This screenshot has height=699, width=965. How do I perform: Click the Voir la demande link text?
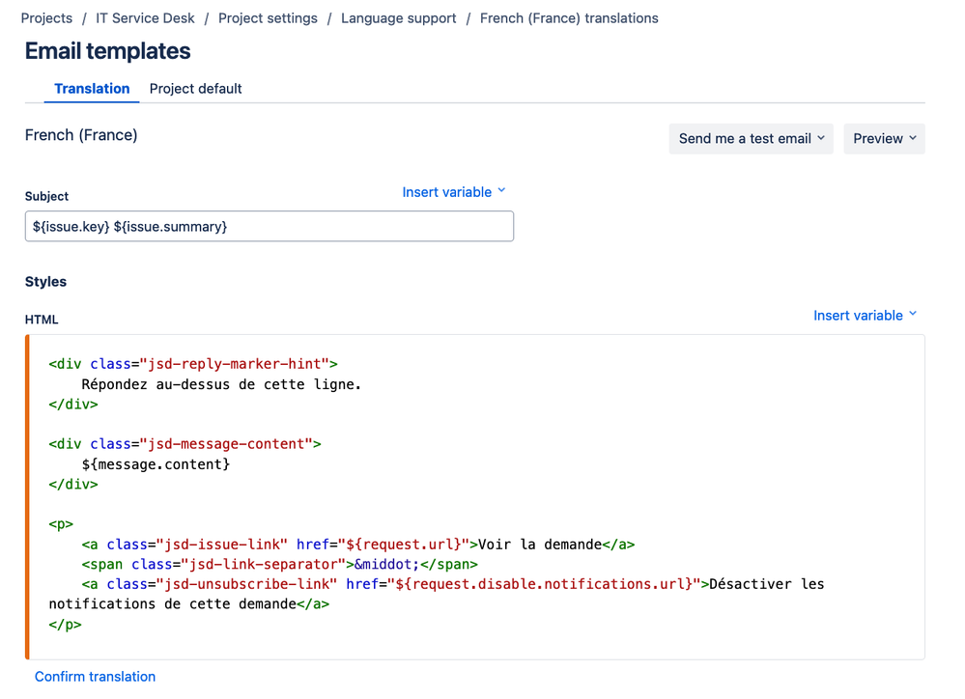pos(540,545)
